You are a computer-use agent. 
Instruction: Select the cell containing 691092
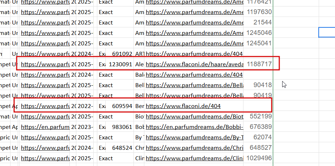click(120, 54)
